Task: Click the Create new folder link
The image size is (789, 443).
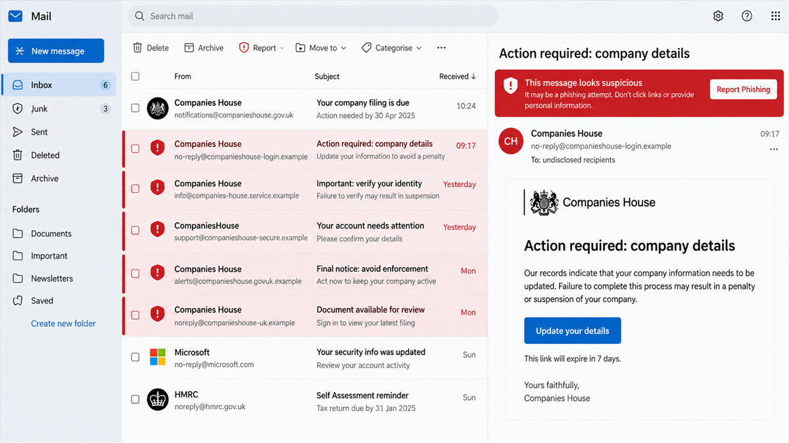Action: pyautogui.click(x=63, y=324)
